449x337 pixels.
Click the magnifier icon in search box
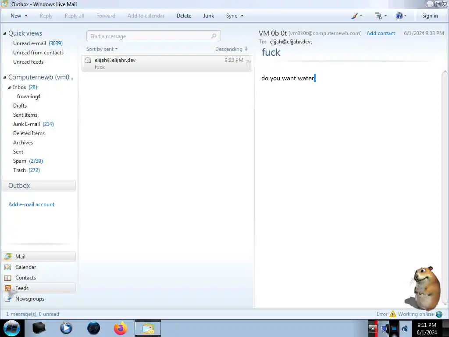[x=214, y=36]
